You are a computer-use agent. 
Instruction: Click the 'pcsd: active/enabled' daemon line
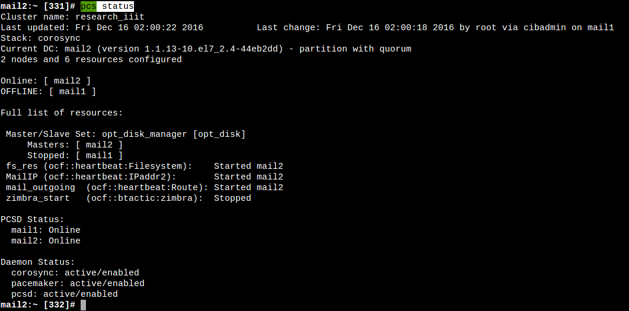tap(65, 294)
